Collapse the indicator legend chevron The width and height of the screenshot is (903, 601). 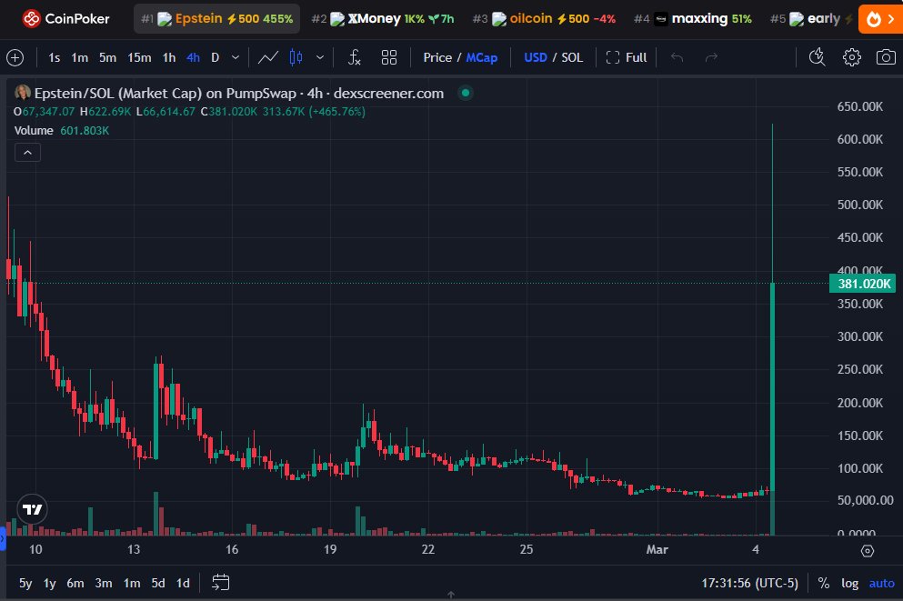(27, 153)
